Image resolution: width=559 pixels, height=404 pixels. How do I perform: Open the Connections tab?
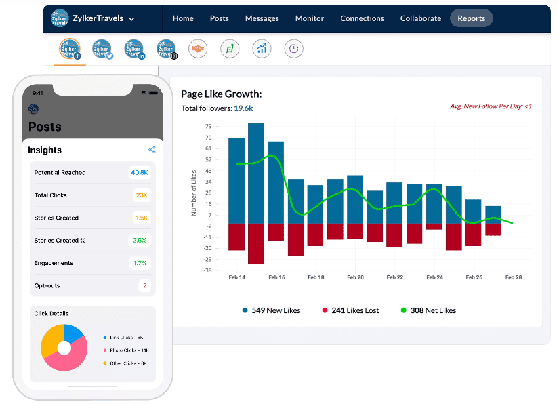coord(362,18)
